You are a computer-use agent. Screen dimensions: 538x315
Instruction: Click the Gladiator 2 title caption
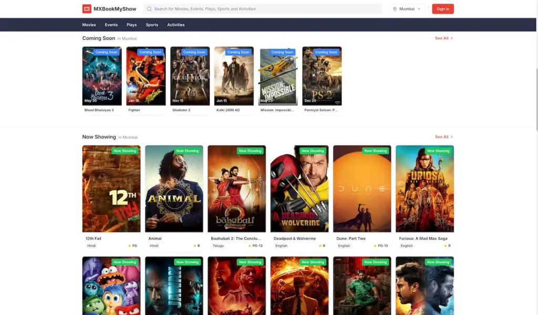[181, 110]
